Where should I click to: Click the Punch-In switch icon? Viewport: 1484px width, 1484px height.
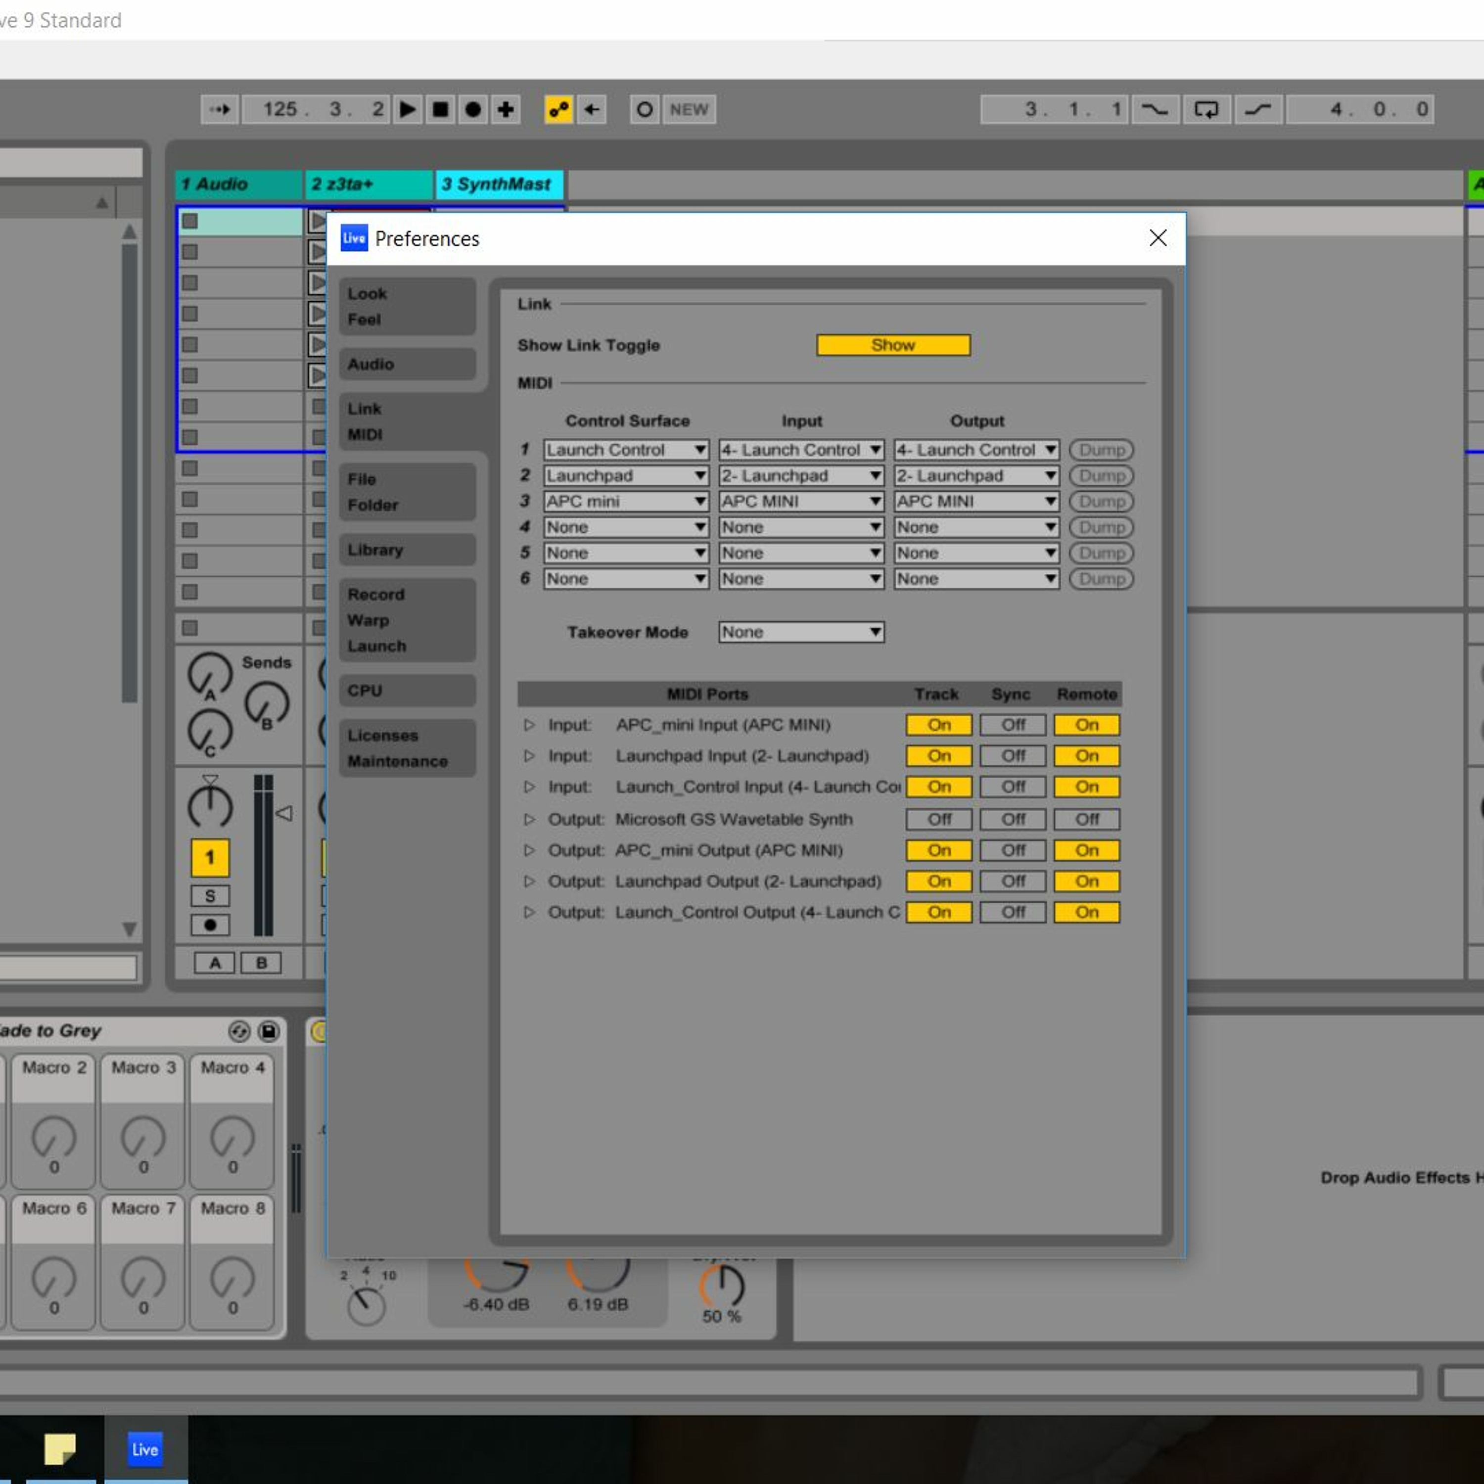pyautogui.click(x=1155, y=109)
